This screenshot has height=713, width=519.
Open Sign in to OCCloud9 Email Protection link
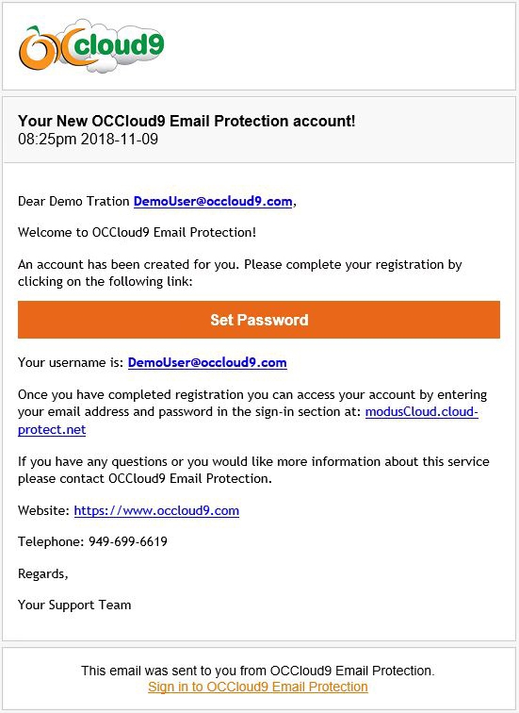pyautogui.click(x=258, y=687)
